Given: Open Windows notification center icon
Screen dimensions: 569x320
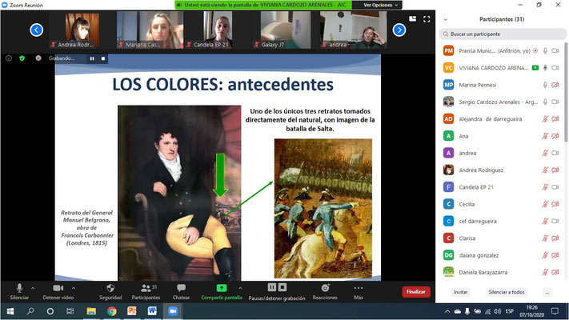Looking at the screenshot, I should (555, 311).
